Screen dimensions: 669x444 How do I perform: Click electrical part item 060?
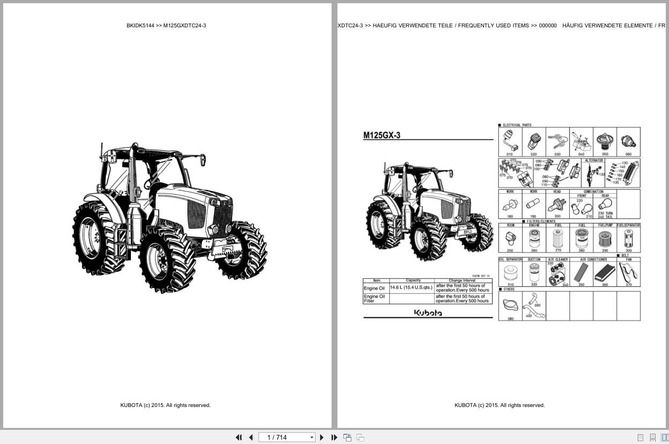[x=628, y=142]
